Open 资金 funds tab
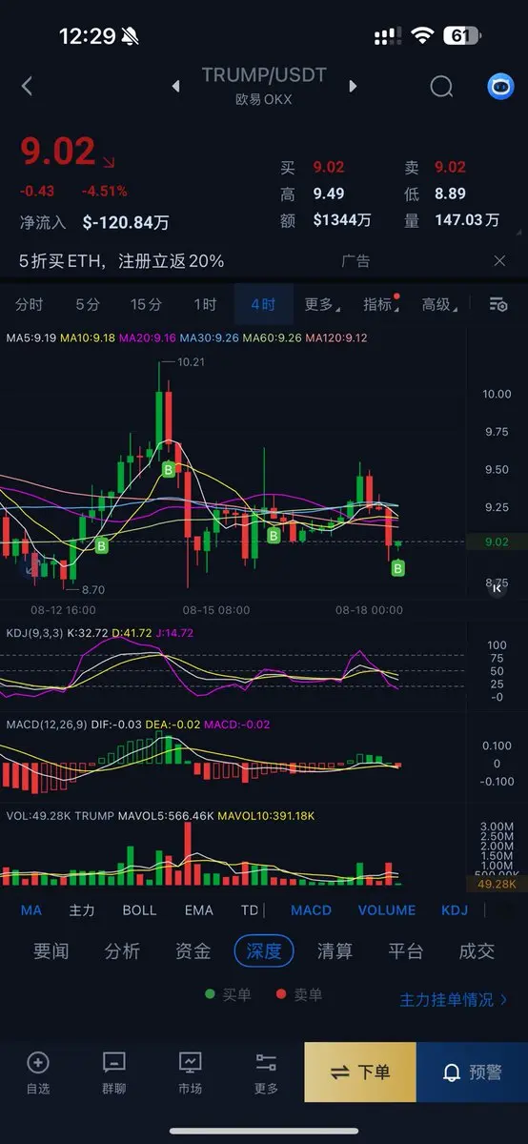Viewport: 528px width, 1144px height. click(x=193, y=950)
